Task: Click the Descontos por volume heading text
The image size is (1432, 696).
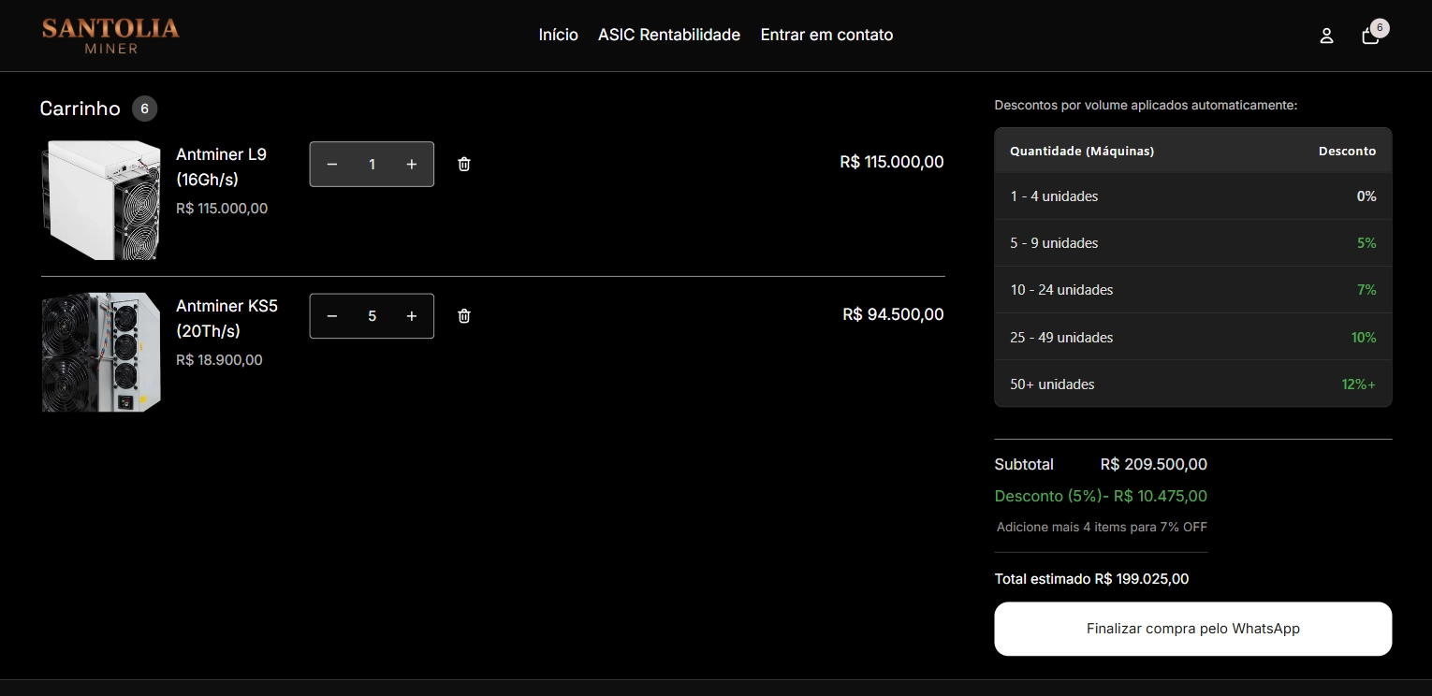Action: coord(1146,105)
